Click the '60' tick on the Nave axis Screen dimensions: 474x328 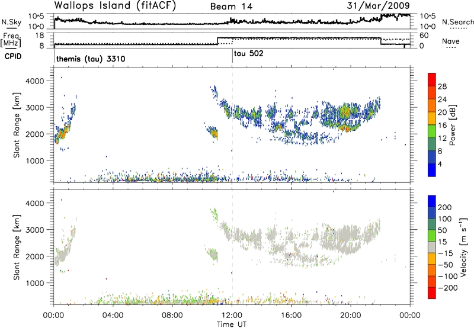424,36
